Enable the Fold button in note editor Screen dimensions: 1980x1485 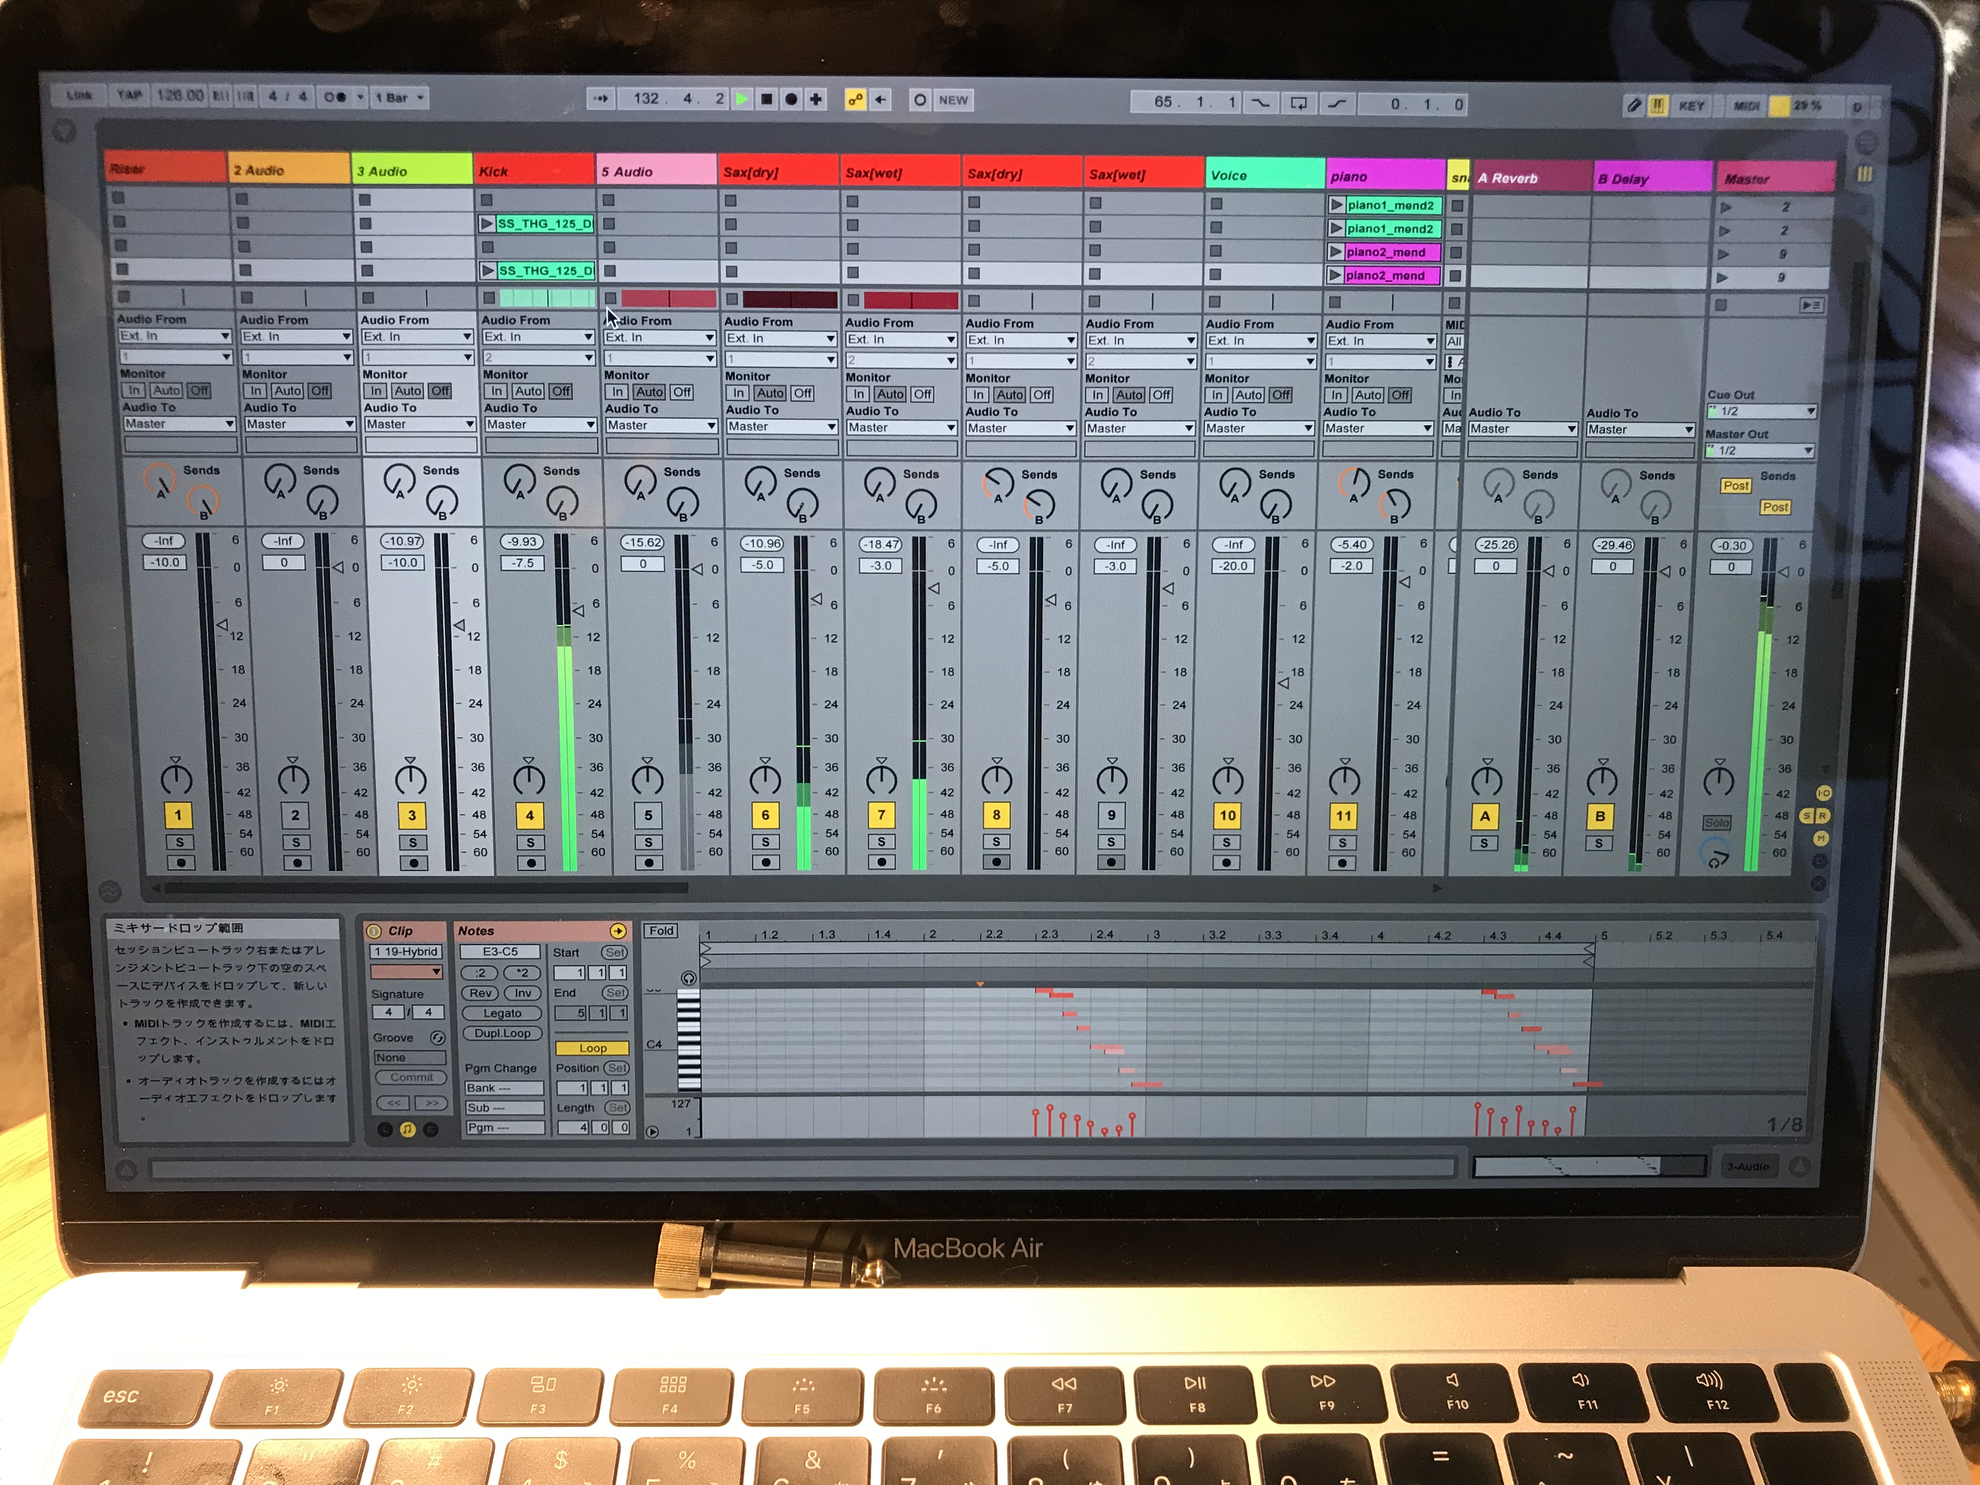660,931
